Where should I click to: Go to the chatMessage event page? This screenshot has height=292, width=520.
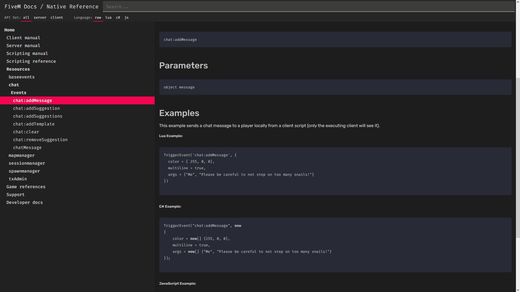(x=27, y=148)
